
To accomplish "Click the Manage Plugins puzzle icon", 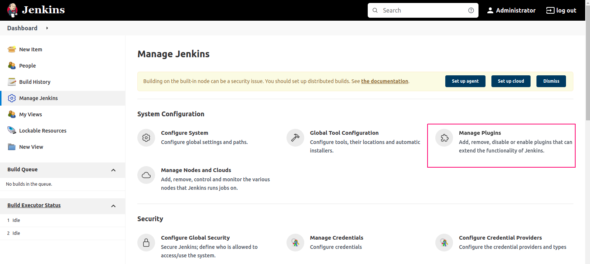I will point(444,138).
